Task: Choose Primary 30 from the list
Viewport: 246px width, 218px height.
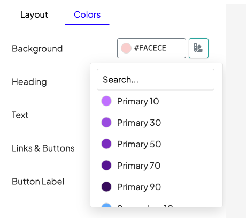Action: pyautogui.click(x=156, y=123)
